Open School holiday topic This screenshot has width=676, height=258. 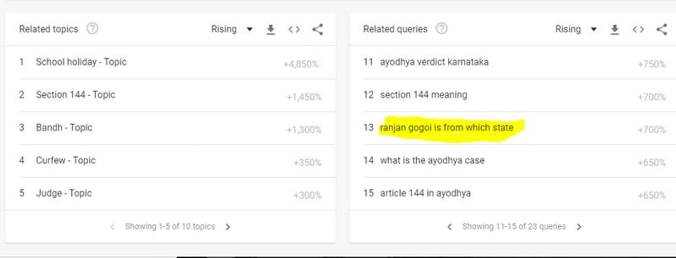(81, 62)
